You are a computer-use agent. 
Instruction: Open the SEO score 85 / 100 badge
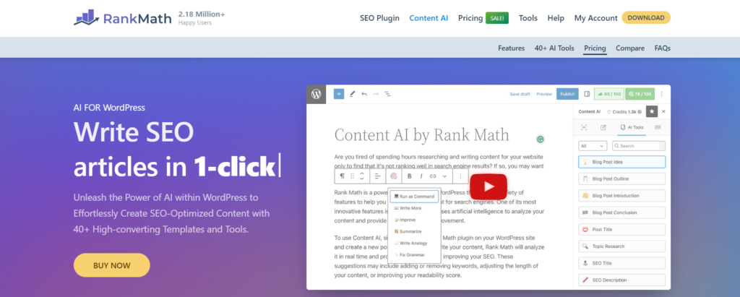pos(608,94)
